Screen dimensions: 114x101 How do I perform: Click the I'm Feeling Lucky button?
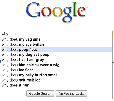pyautogui.click(x=71, y=93)
